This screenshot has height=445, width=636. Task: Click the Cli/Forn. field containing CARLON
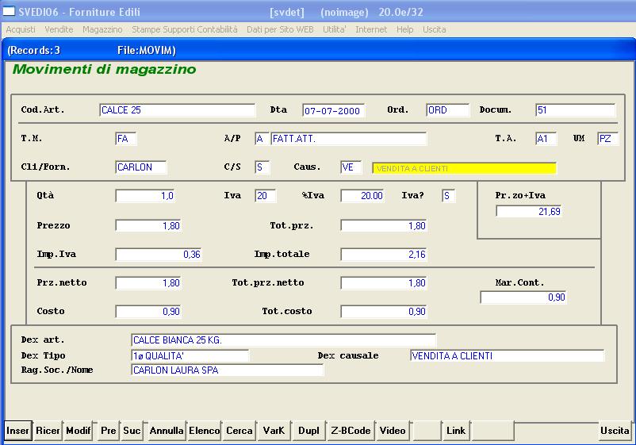(x=140, y=167)
